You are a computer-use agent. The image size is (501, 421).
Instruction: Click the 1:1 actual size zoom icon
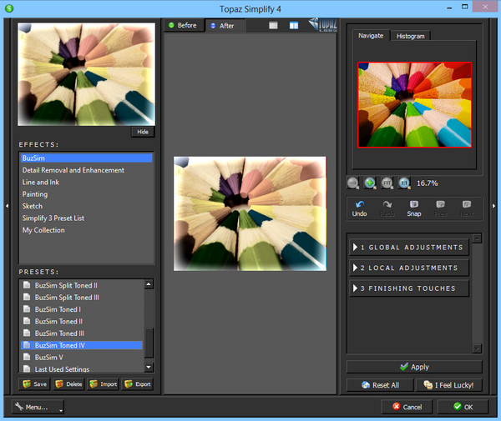pos(404,183)
